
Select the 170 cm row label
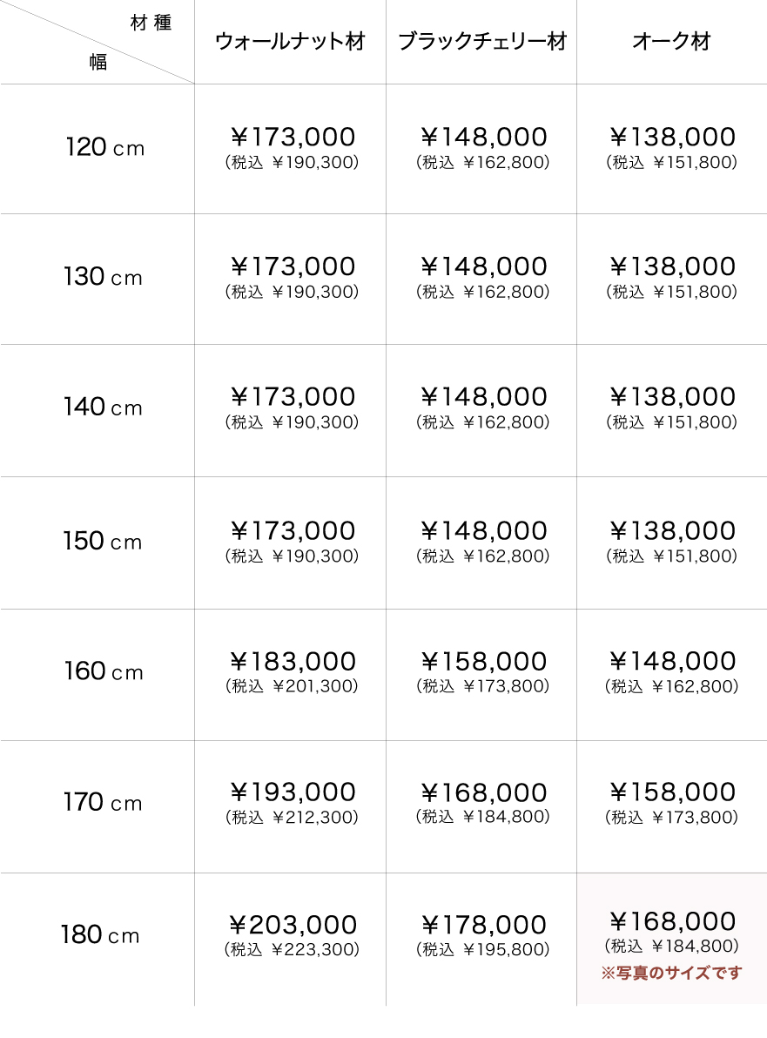(103, 803)
